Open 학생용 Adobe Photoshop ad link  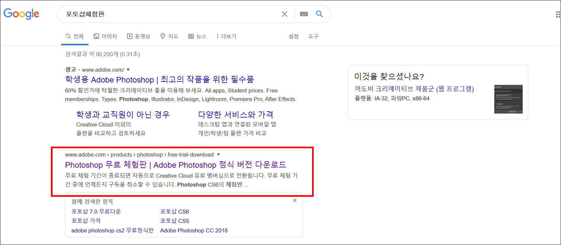(x=159, y=80)
